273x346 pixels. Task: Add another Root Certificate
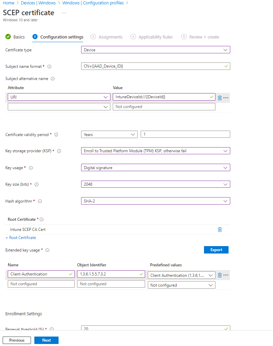coord(21,237)
